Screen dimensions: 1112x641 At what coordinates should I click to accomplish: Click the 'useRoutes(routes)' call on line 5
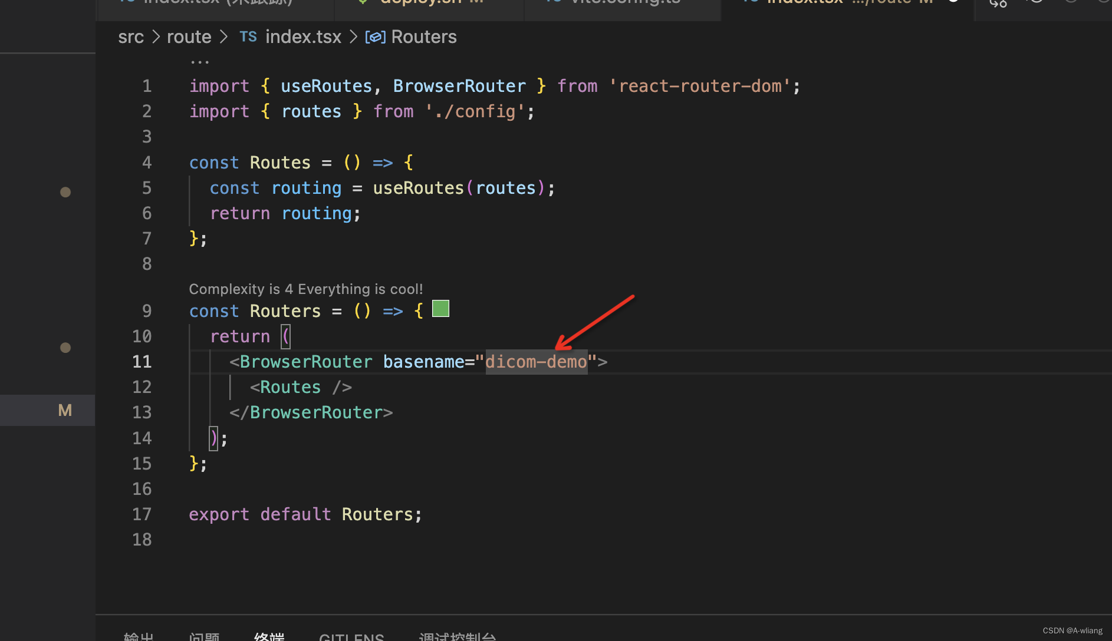(x=460, y=188)
